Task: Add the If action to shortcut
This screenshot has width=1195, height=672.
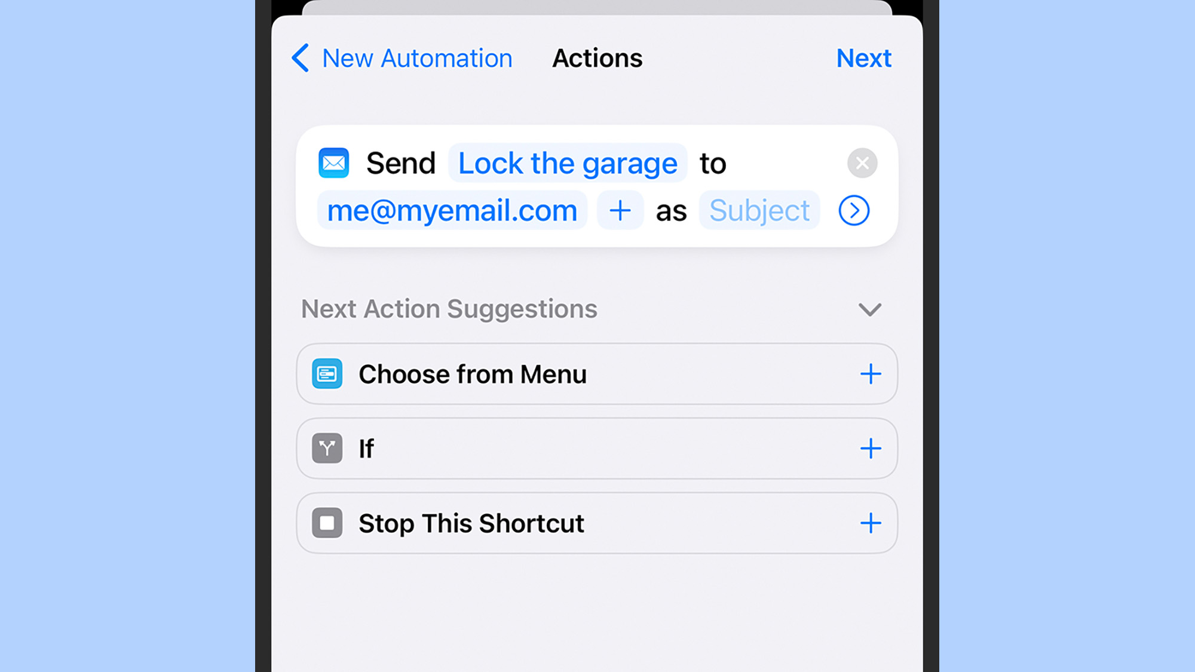Action: click(x=871, y=448)
